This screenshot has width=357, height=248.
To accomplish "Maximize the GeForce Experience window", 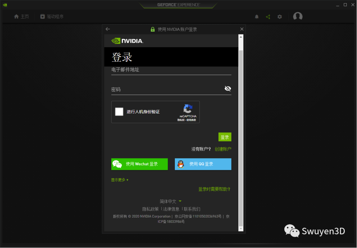I will (345, 5).
